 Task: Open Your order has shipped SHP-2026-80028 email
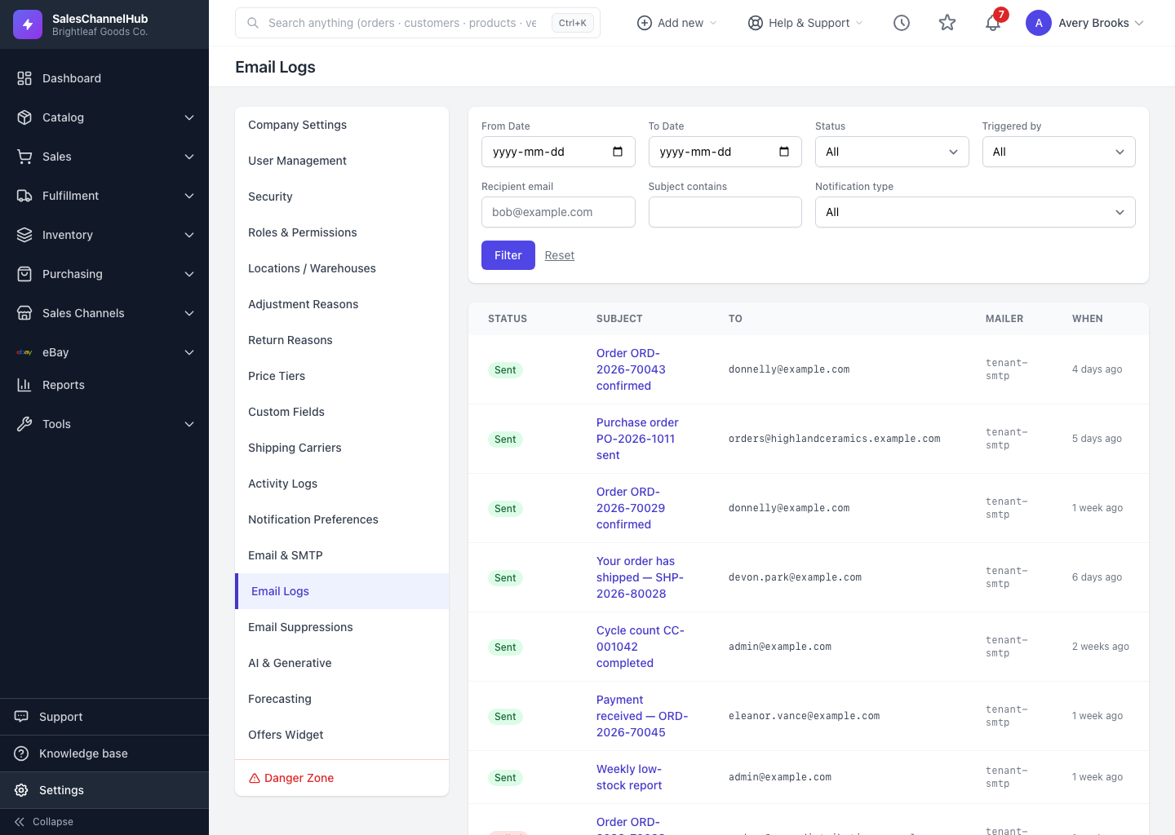click(x=640, y=577)
